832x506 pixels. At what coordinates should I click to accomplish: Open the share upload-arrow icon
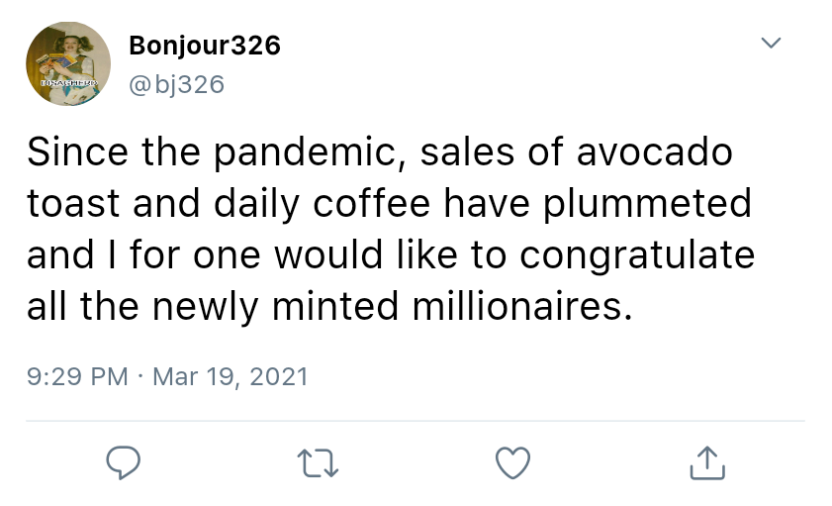[x=707, y=462]
